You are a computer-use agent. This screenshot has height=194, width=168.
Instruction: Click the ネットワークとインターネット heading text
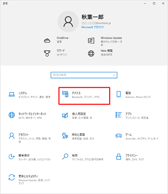32,114
